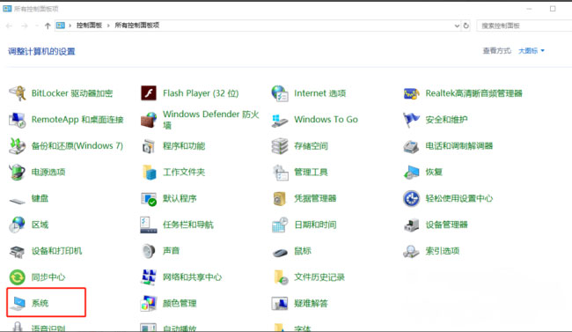The image size is (572, 332).
Task: Open the 设备管理器 icon
Action: click(411, 225)
